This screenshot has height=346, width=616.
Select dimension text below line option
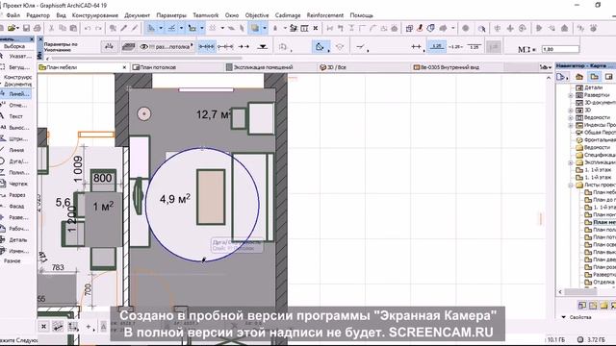(474, 47)
